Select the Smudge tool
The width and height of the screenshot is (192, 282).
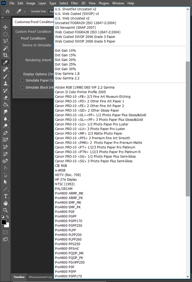tap(5, 112)
